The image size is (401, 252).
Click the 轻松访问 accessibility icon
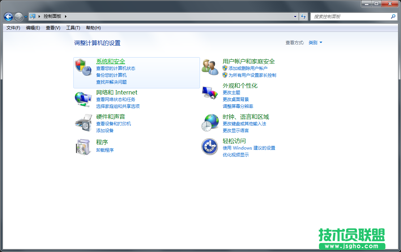210,146
